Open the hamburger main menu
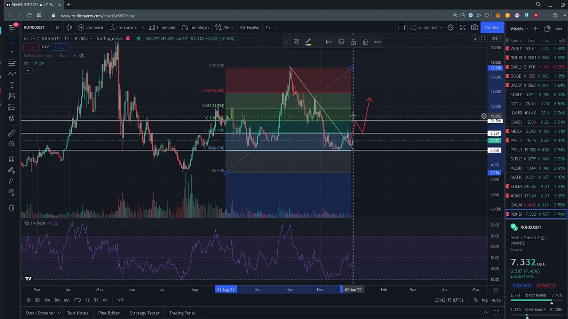This screenshot has height=319, width=568. coord(12,27)
